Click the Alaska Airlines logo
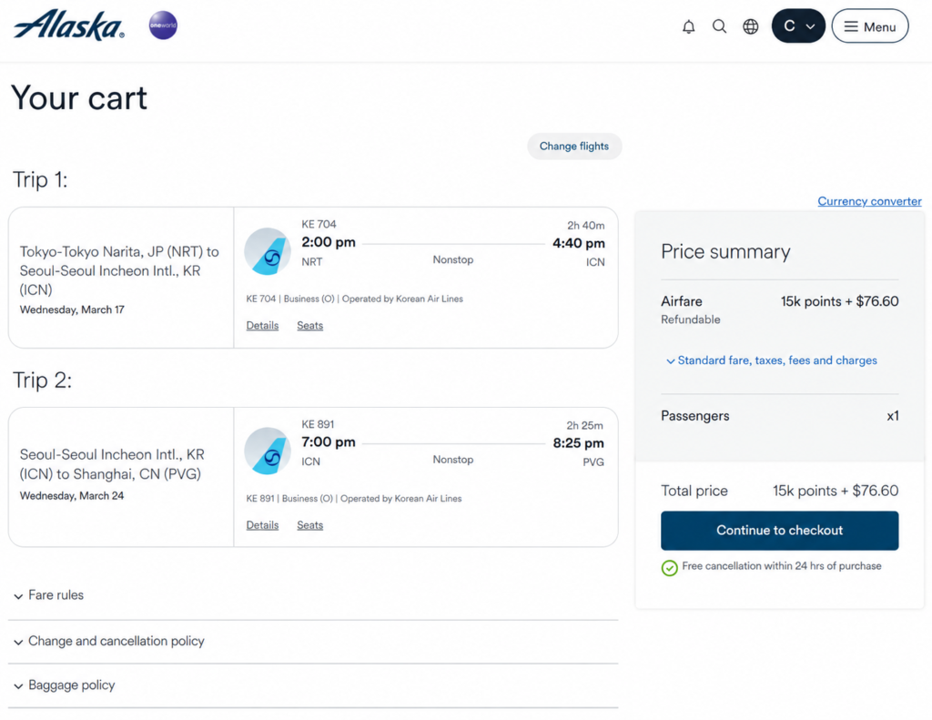Screen dimensions: 932x720 69,25
